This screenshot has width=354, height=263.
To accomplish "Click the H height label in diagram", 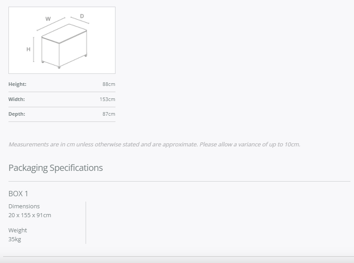I will (28, 49).
